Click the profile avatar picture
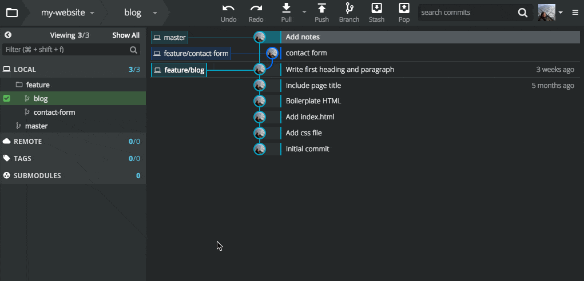 (547, 13)
